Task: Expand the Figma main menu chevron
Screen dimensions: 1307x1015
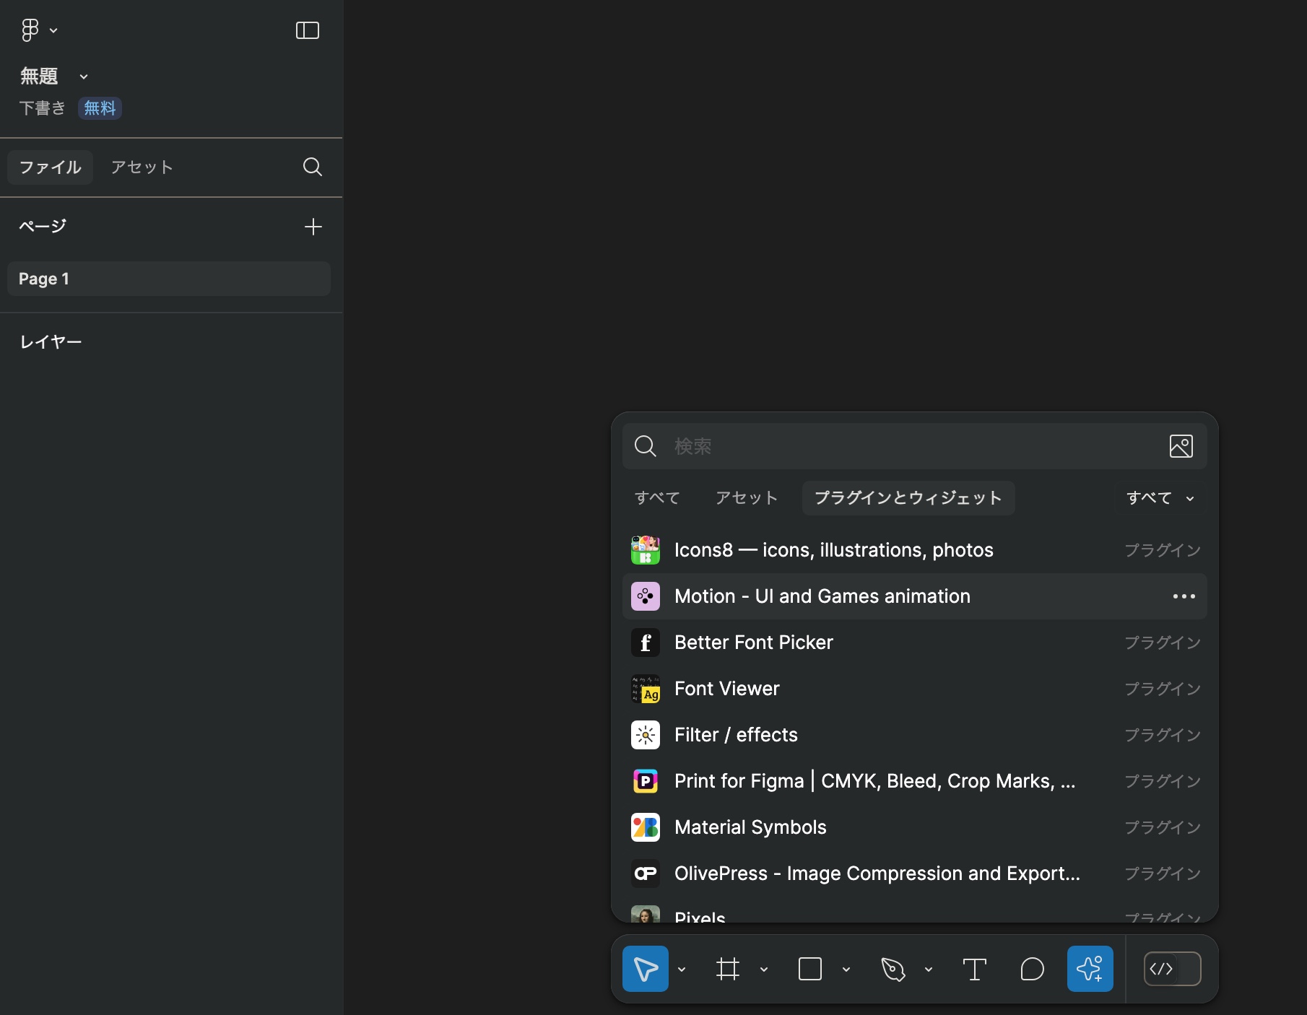Action: (53, 30)
